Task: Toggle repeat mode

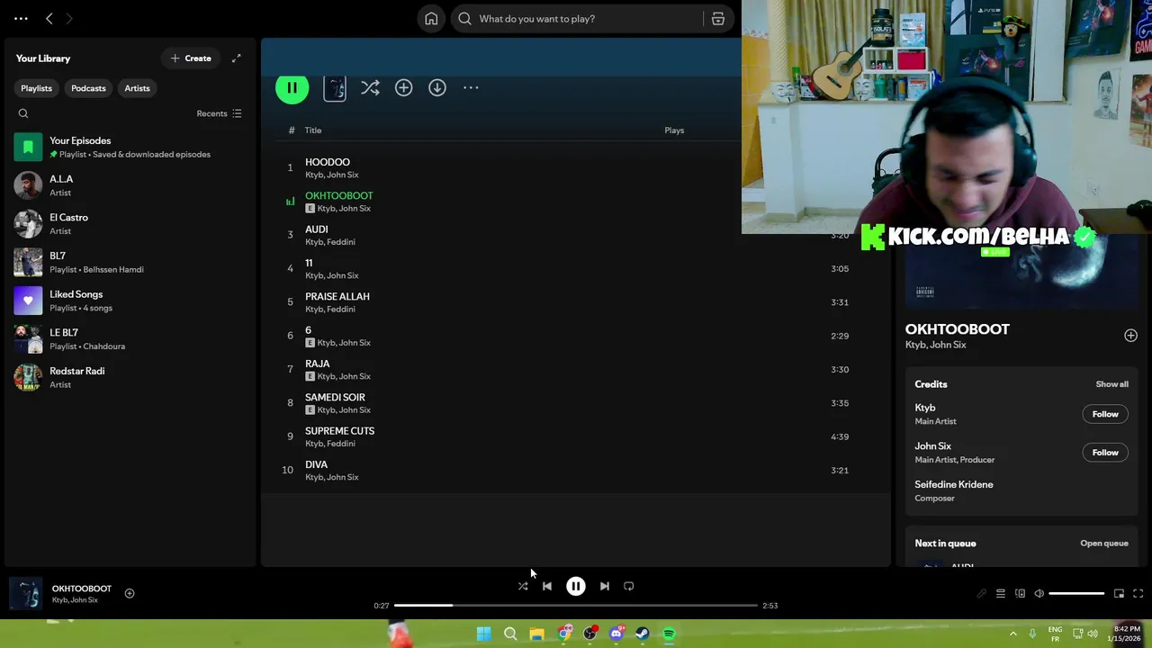Action: coord(629,586)
